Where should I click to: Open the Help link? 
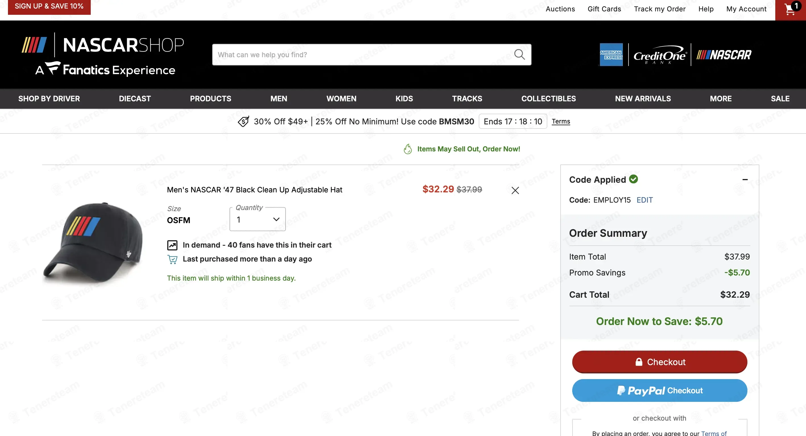[x=706, y=9]
